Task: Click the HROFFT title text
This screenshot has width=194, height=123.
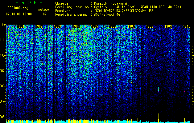Action: [x=32, y=2]
